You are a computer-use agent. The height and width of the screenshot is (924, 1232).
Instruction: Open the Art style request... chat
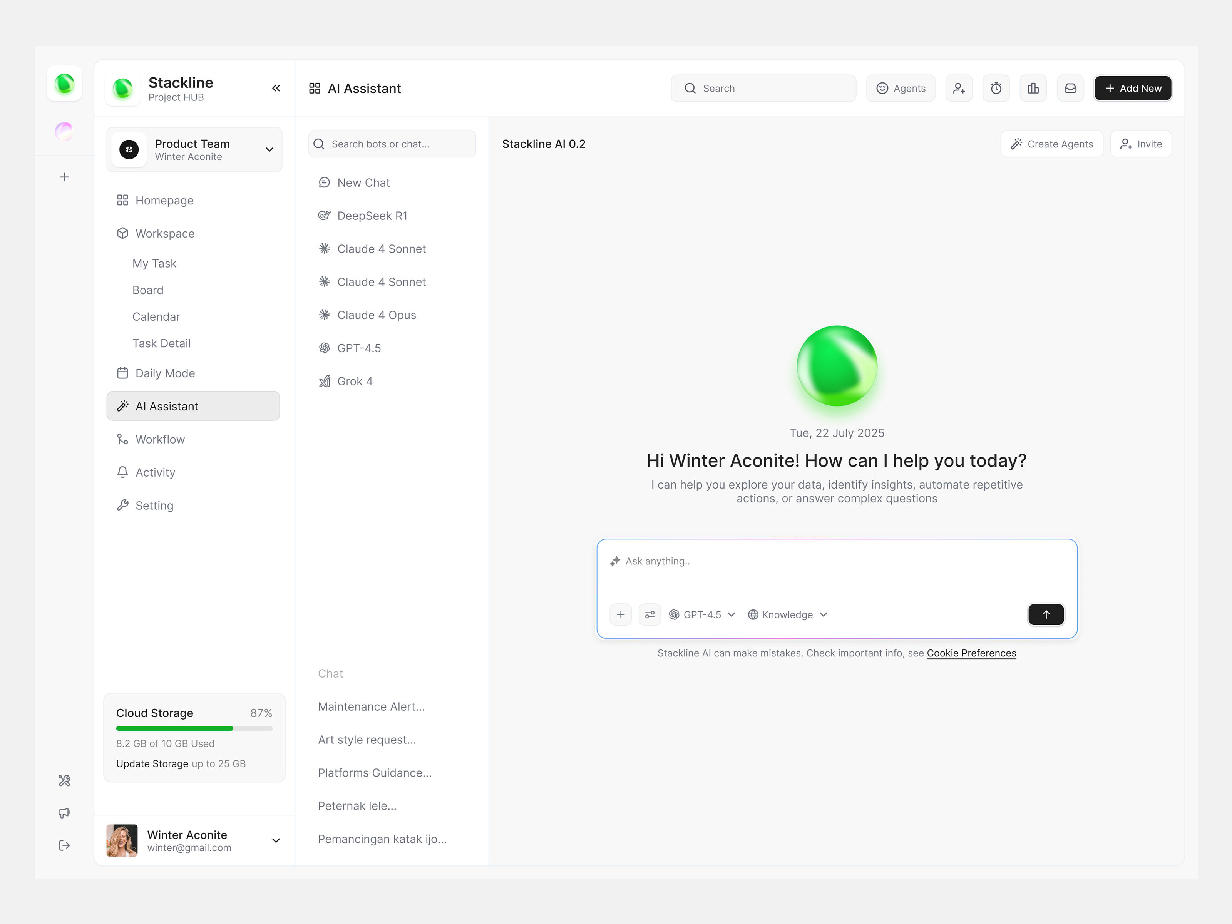(367, 740)
